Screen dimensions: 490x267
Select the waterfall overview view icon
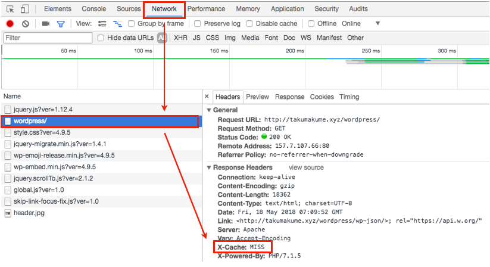117,24
